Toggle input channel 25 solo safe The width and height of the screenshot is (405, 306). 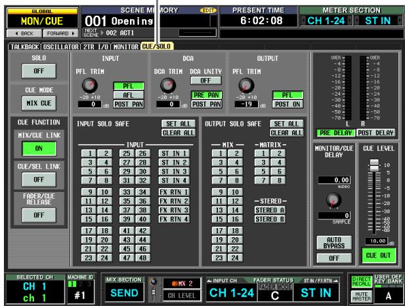127,153
